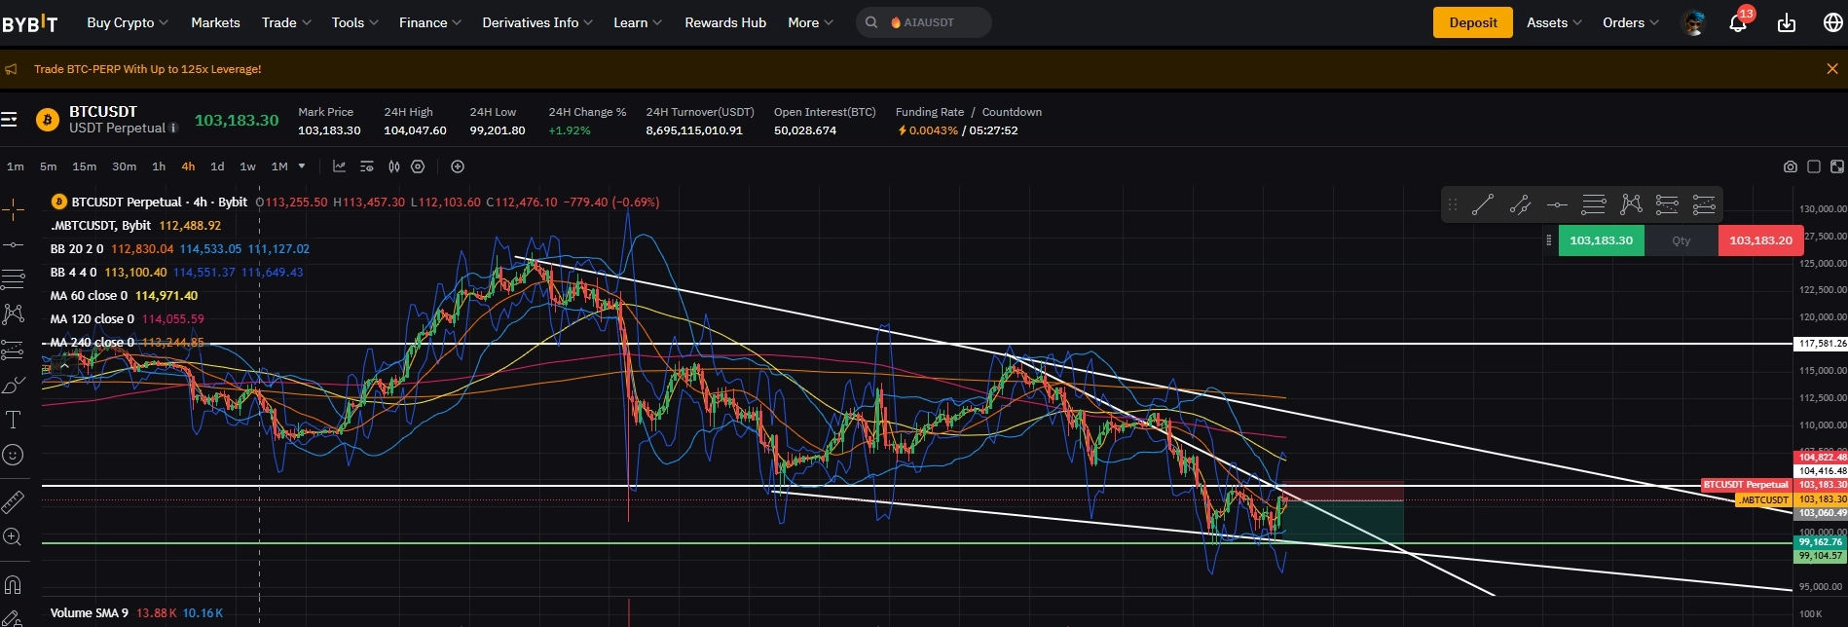This screenshot has height=627, width=1848.
Task: Click the add plus circle icon
Action: coord(458,166)
